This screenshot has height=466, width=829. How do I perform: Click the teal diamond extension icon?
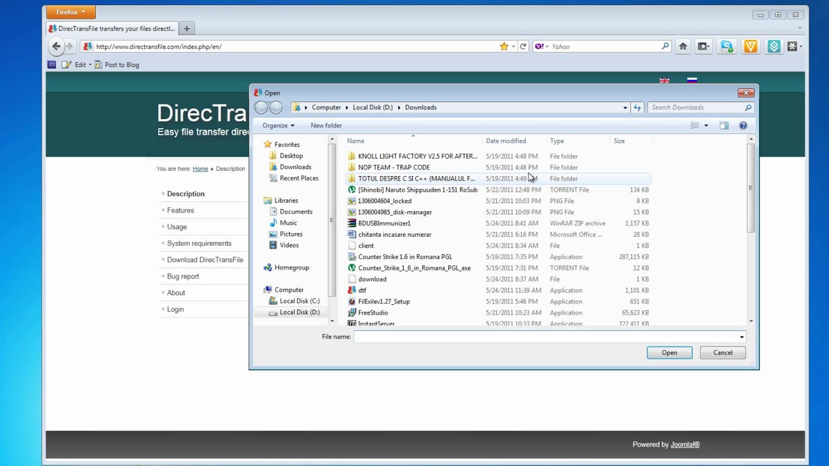pos(774,47)
